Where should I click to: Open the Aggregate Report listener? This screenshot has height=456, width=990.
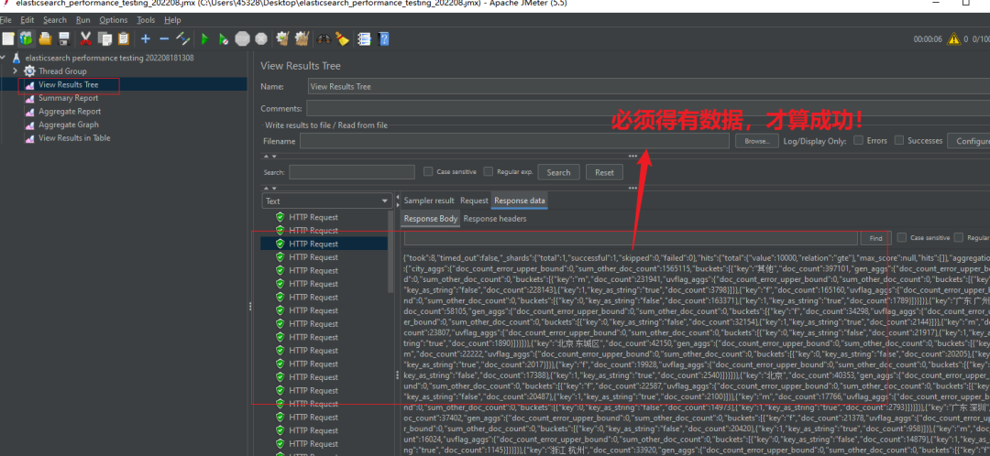pyautogui.click(x=70, y=111)
